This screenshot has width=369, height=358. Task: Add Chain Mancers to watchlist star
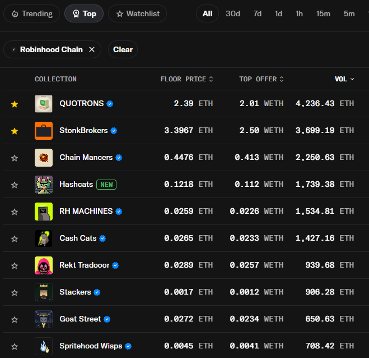(15, 158)
